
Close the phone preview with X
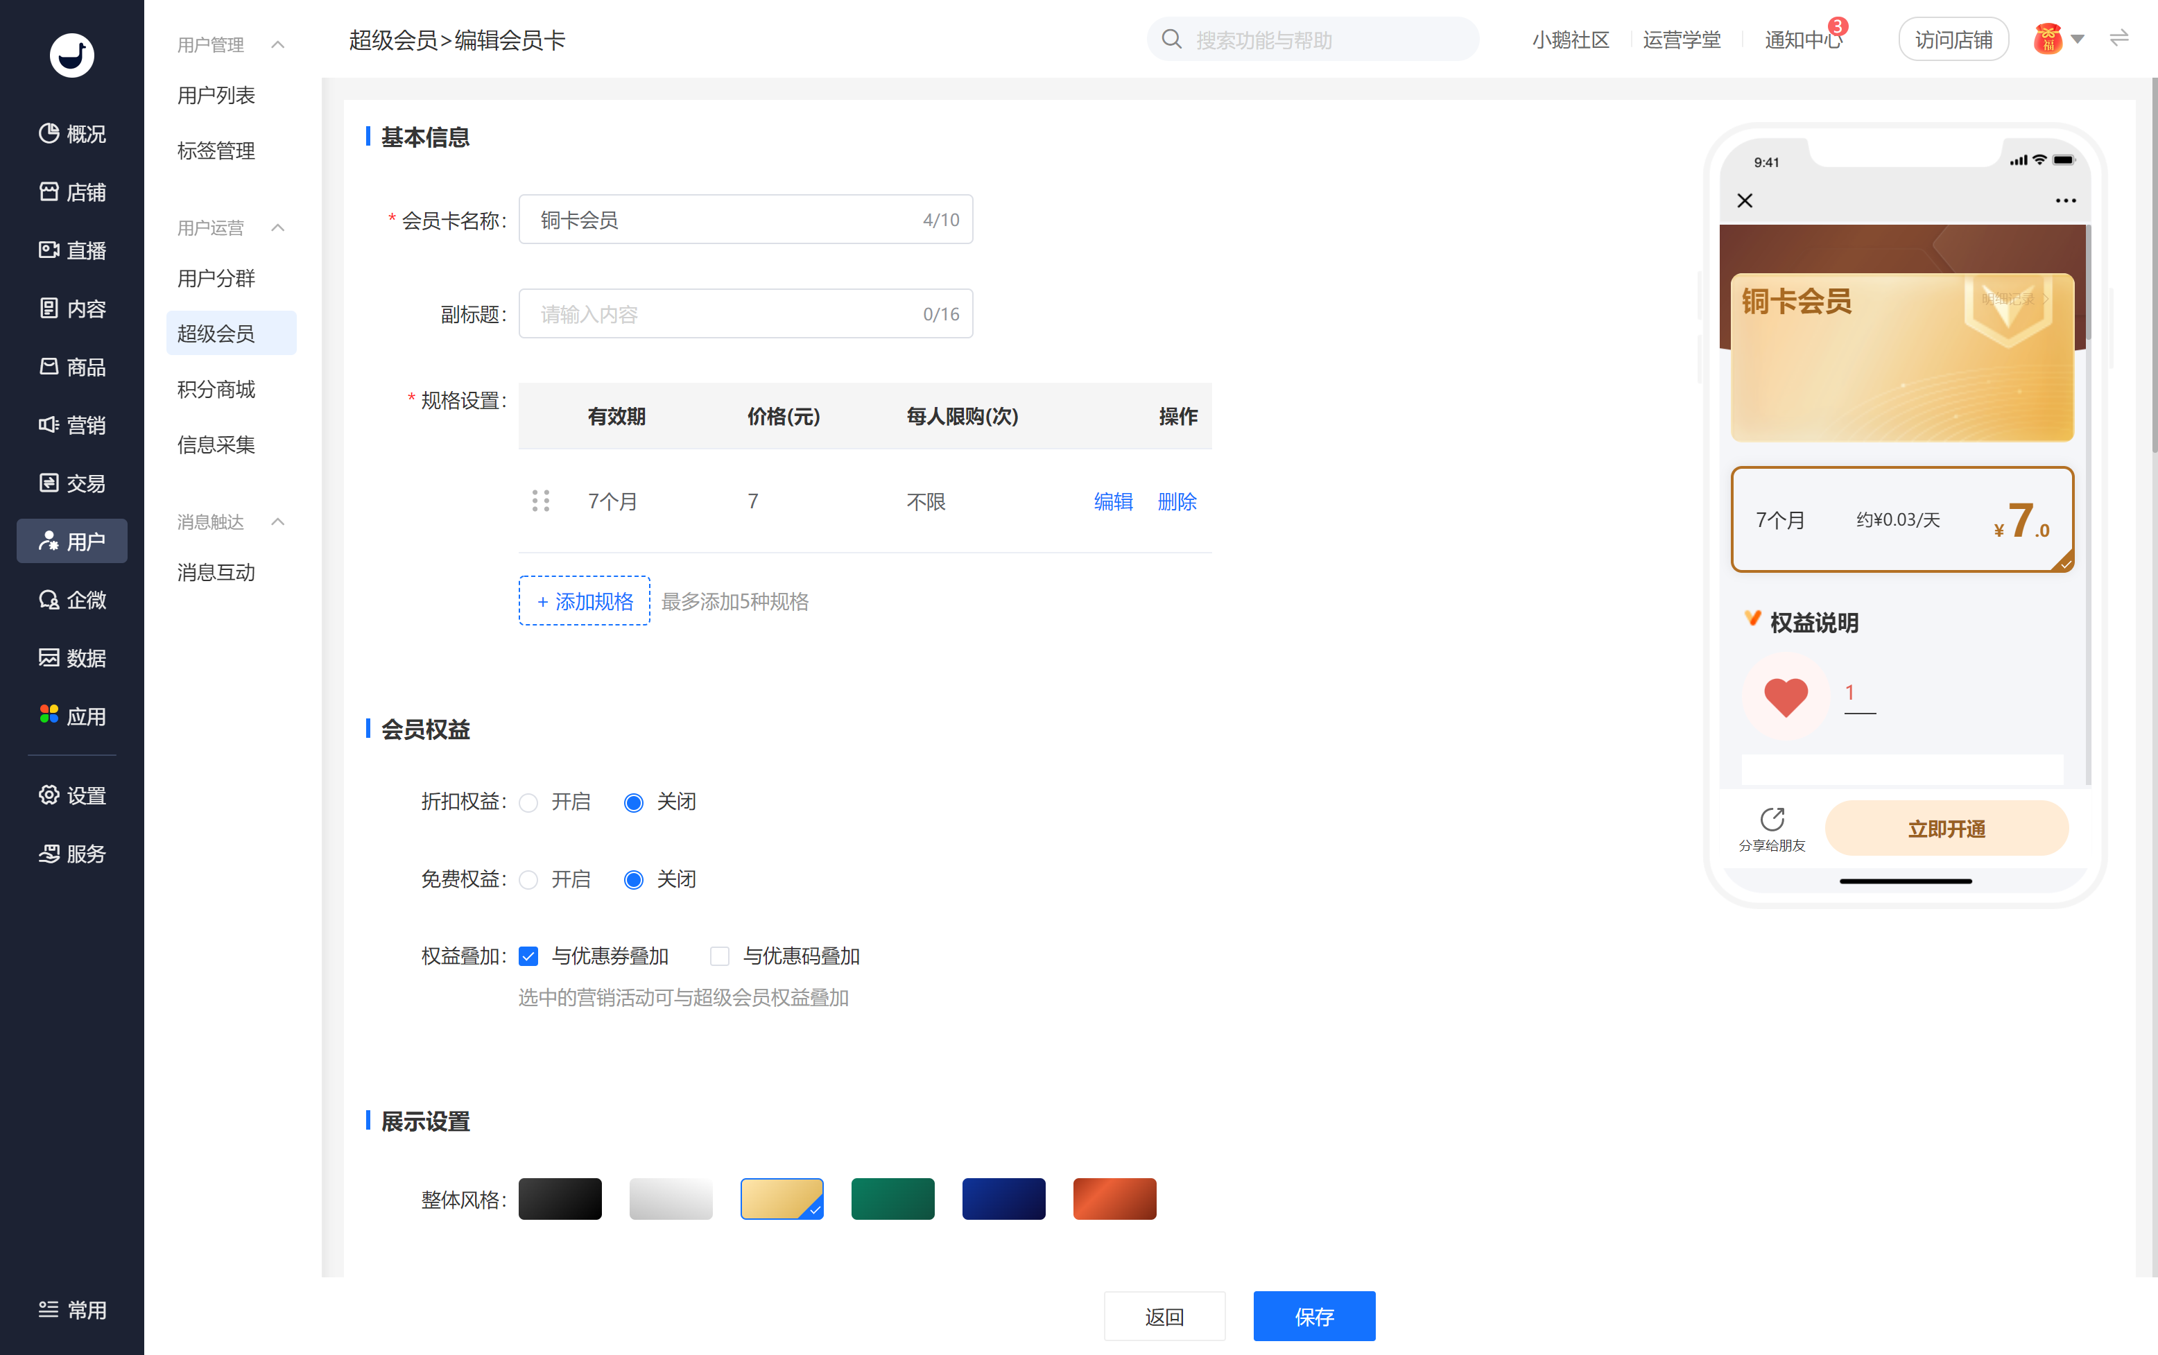pos(1744,200)
